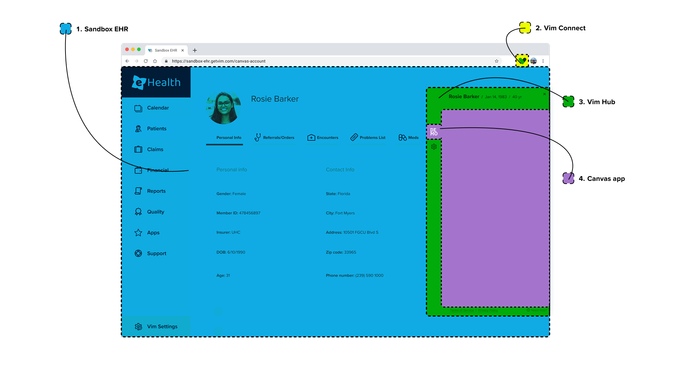The height and width of the screenshot is (380, 676).
Task: Open the DEMO canvas app icon
Action: pos(434,132)
